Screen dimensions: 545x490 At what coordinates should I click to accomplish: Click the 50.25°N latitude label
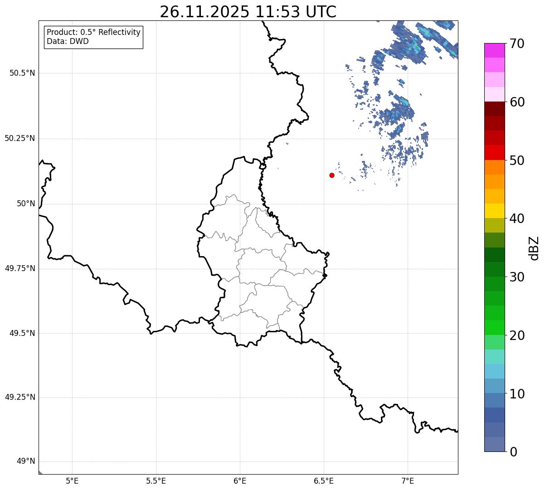click(x=20, y=139)
